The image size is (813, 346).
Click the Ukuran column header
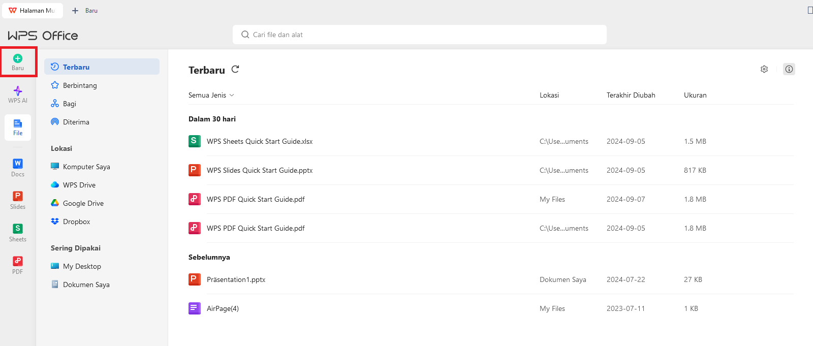coord(695,95)
